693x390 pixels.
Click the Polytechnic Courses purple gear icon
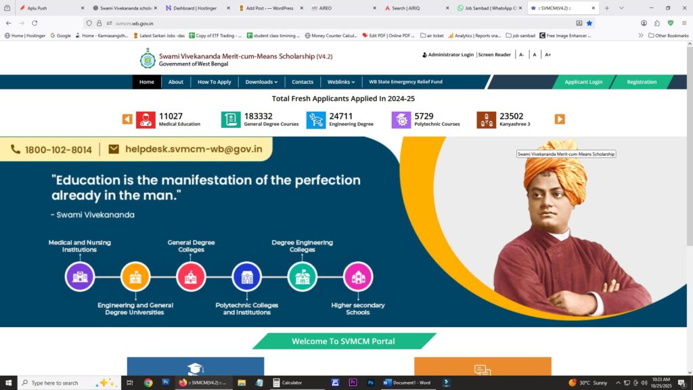pyautogui.click(x=401, y=120)
